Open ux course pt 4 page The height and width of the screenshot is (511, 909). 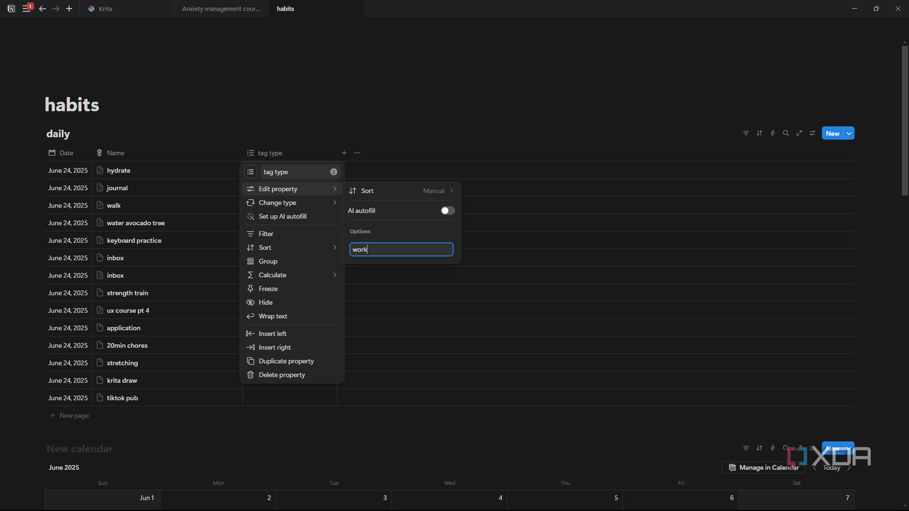tap(128, 311)
